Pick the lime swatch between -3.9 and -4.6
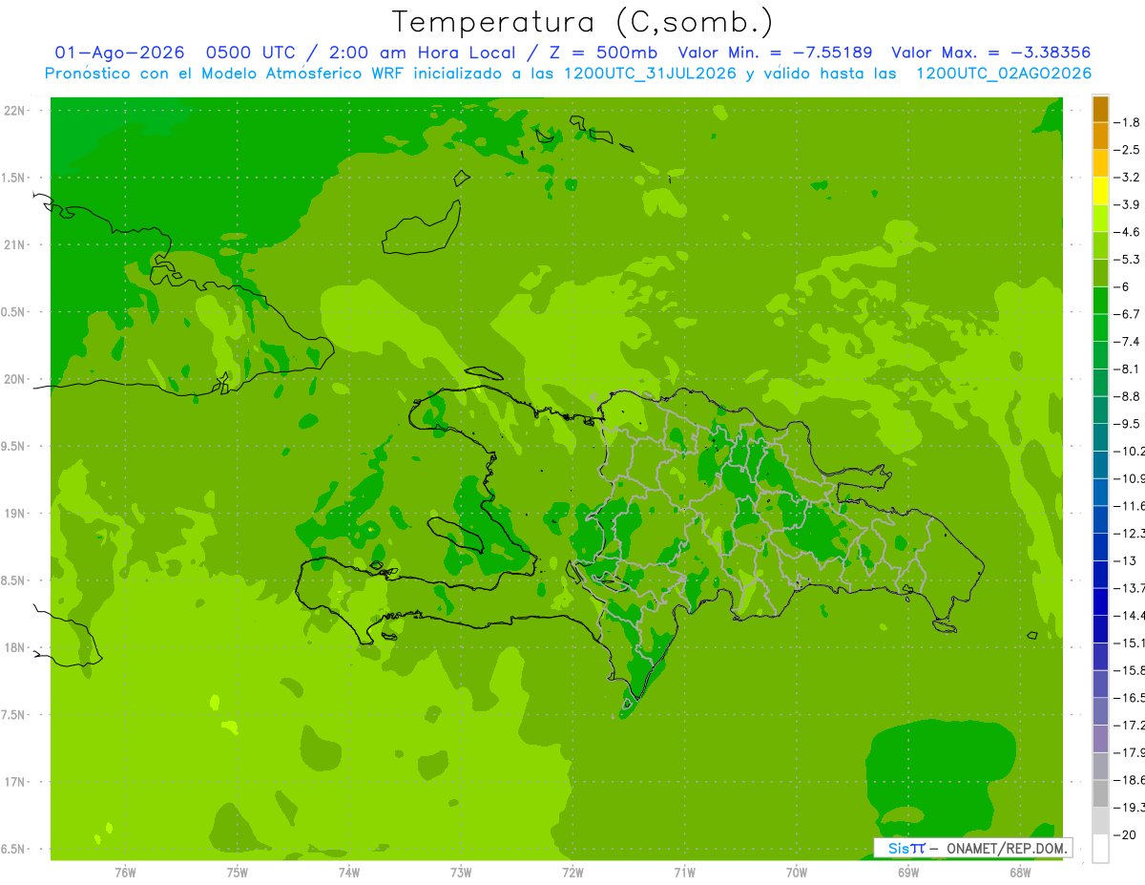Screen dimensions: 1145x885 [x=1100, y=219]
